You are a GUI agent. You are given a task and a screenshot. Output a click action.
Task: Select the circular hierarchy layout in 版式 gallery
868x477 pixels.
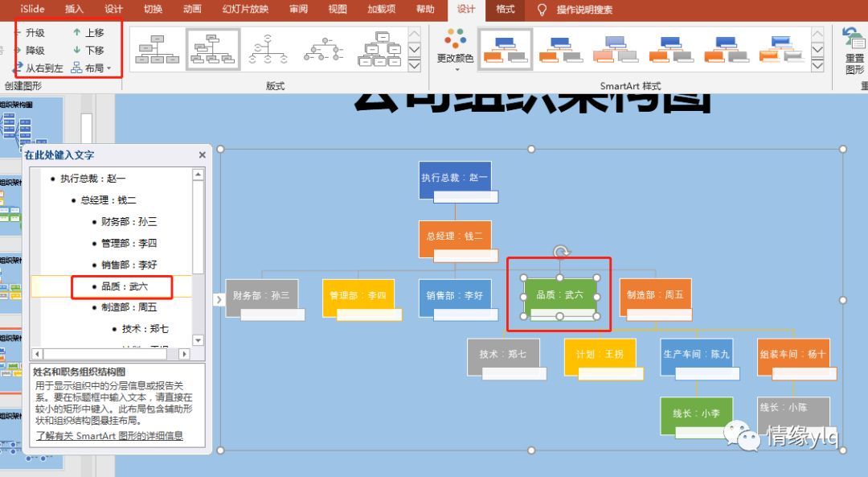point(268,48)
